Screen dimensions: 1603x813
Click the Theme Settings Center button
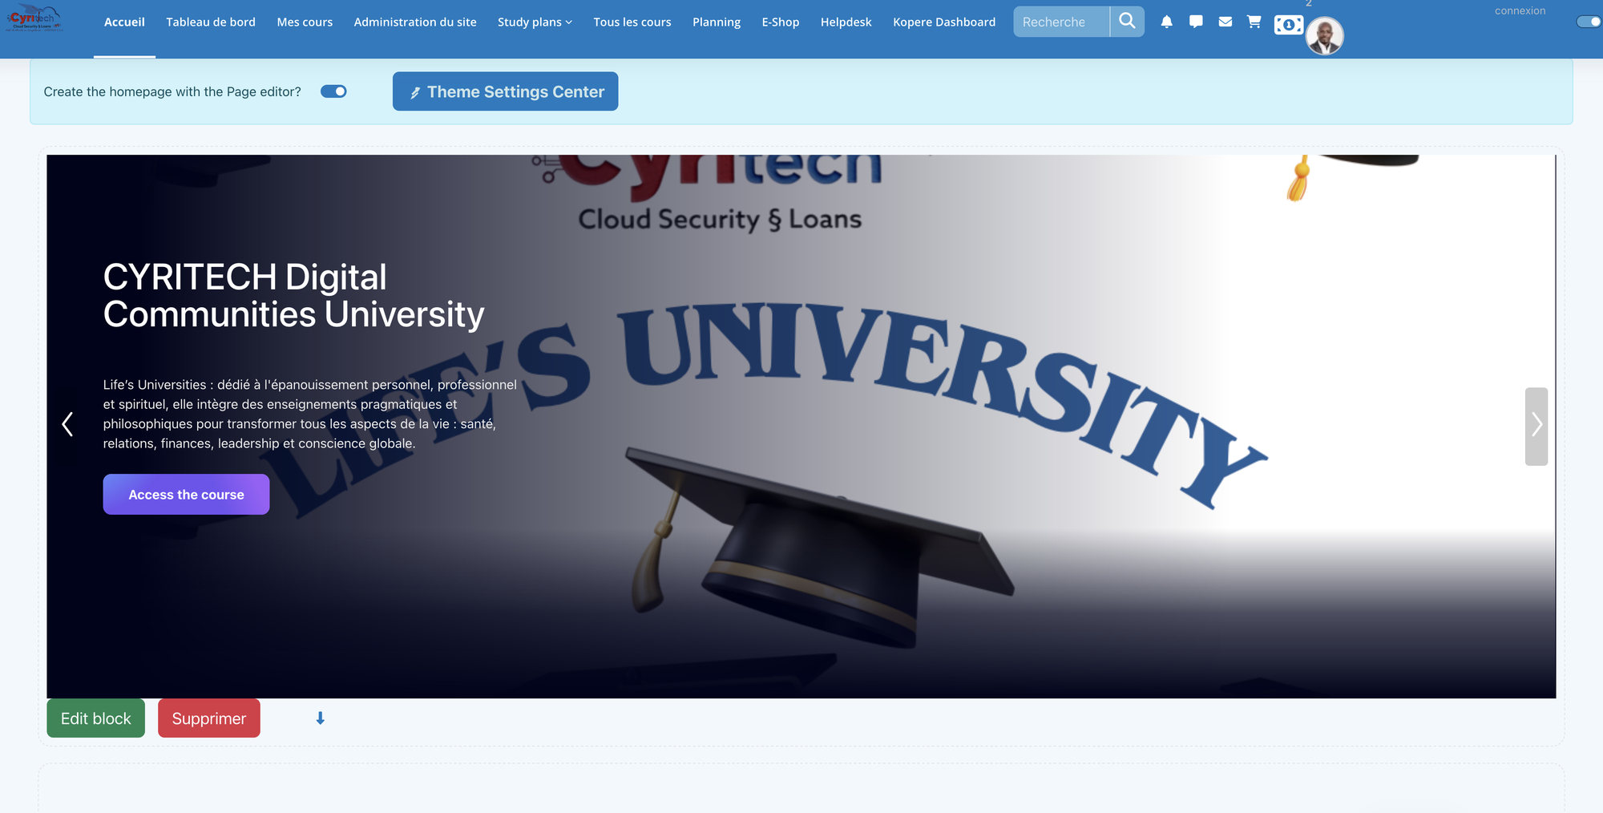coord(505,91)
